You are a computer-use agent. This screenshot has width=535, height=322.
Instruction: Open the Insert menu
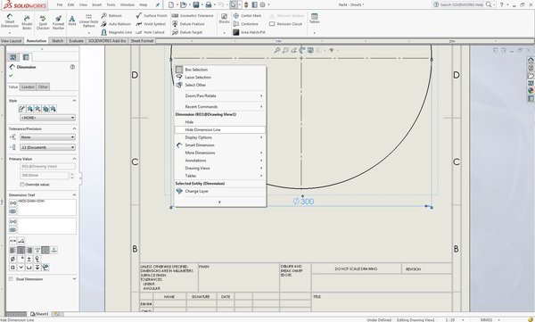pyautogui.click(x=96, y=4)
